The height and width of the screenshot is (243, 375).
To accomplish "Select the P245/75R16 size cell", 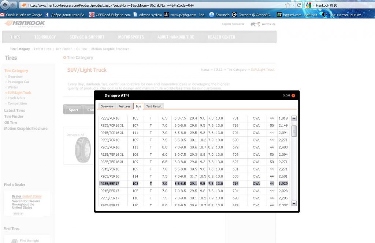I will (x=113, y=169).
